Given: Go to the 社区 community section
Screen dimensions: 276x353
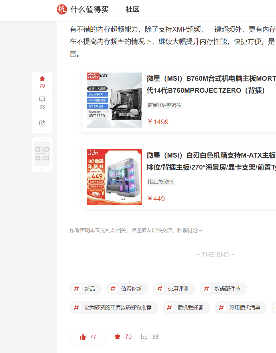Looking at the screenshot, I should 133,10.
